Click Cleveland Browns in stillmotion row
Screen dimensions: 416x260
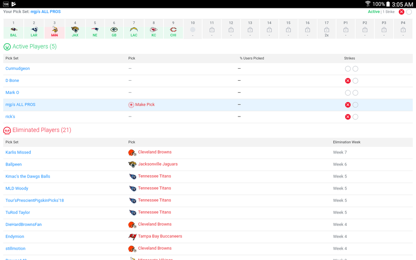tap(155, 248)
